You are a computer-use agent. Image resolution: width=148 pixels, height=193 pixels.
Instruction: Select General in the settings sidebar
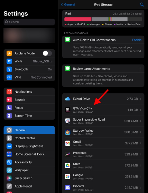tap(29, 130)
